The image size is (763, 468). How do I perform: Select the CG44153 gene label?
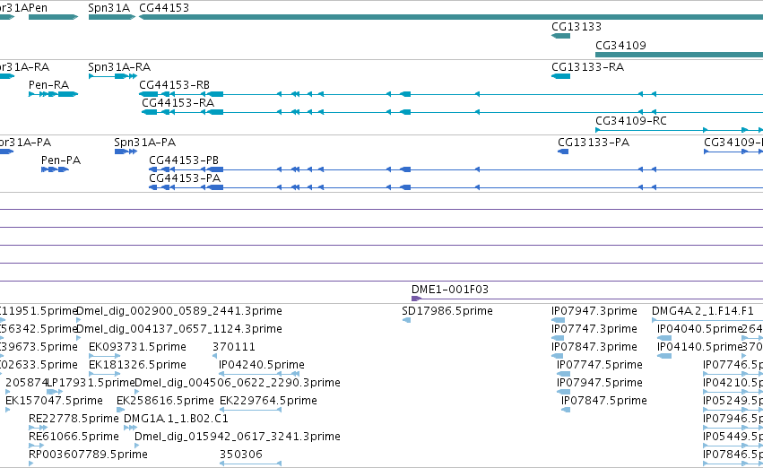point(164,8)
